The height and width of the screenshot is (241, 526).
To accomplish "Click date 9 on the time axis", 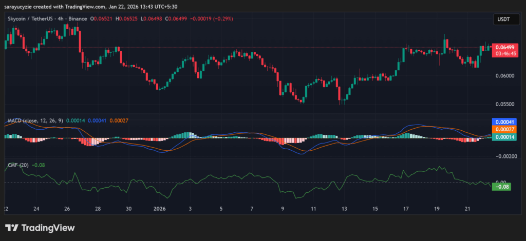I will tap(283, 209).
